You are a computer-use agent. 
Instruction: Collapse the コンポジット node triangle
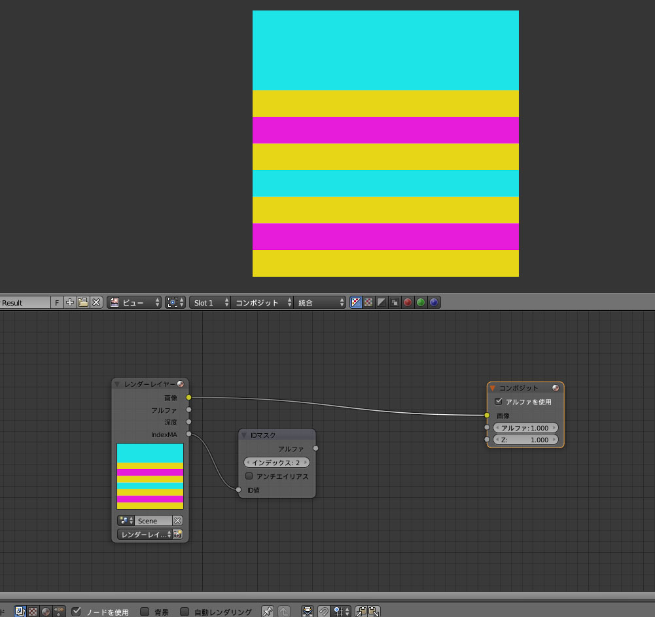pos(493,388)
